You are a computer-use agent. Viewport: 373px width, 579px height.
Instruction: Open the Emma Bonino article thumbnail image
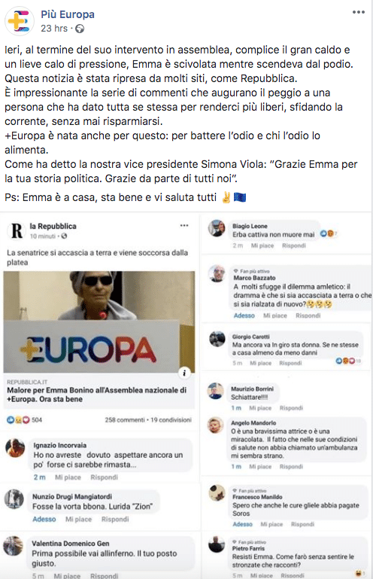99,322
